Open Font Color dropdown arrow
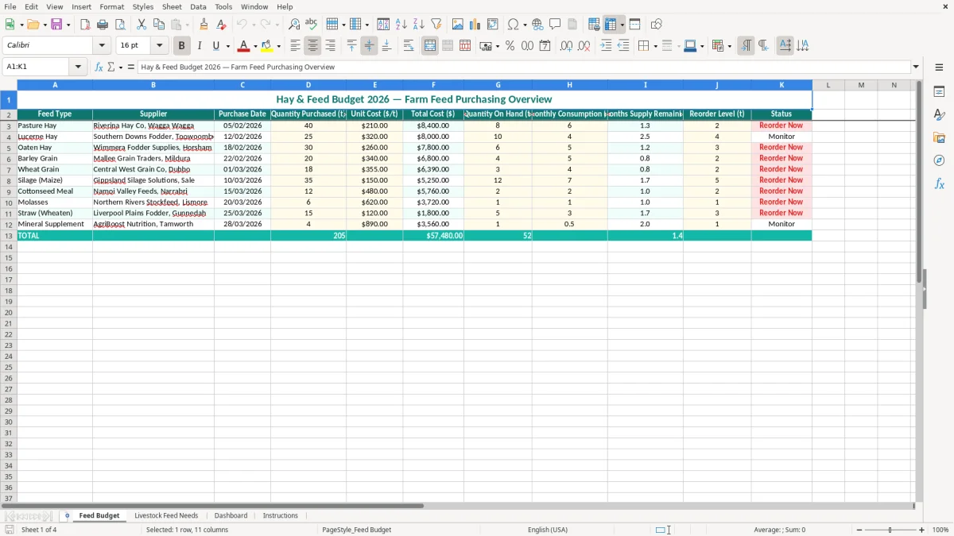The width and height of the screenshot is (954, 536). [255, 46]
